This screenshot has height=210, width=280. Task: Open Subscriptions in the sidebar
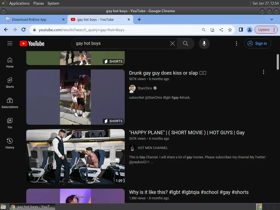tap(10, 103)
